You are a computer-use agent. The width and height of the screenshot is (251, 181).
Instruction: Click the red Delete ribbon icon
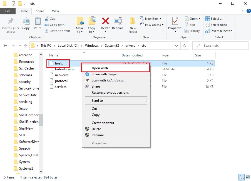(x=106, y=21)
